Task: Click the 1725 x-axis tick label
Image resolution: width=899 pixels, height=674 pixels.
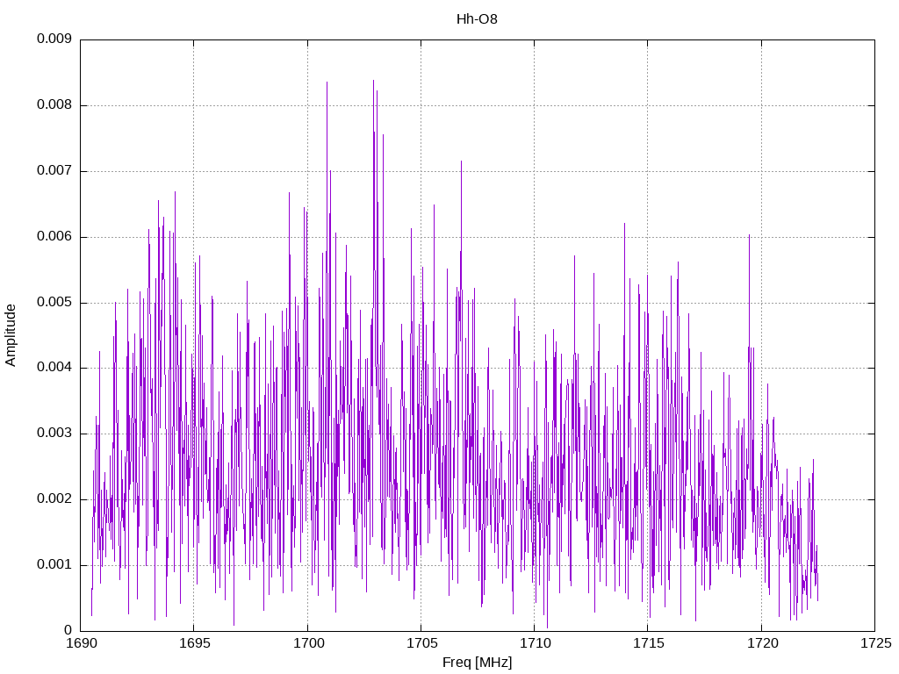Action: point(875,643)
